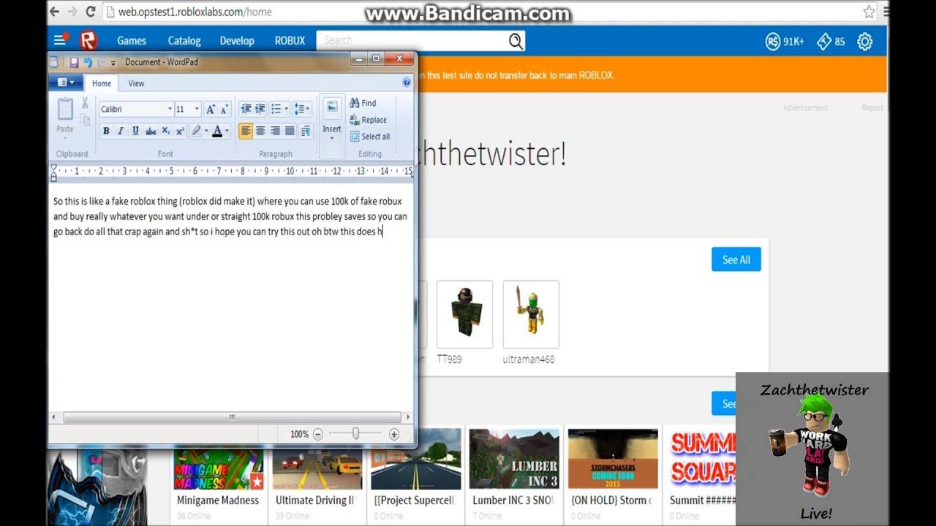Viewport: 936px width, 526px height.
Task: Click the Select all icon
Action: [370, 137]
